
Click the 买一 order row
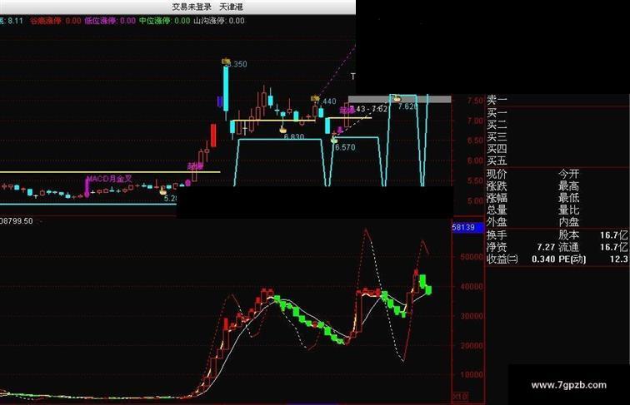point(497,113)
